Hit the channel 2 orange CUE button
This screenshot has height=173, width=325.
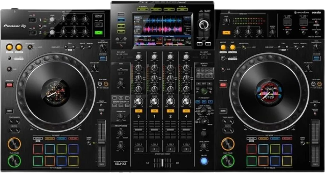point(170,111)
